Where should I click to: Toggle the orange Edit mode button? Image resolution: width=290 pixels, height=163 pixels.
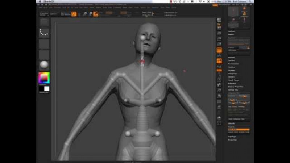pos(74,14)
